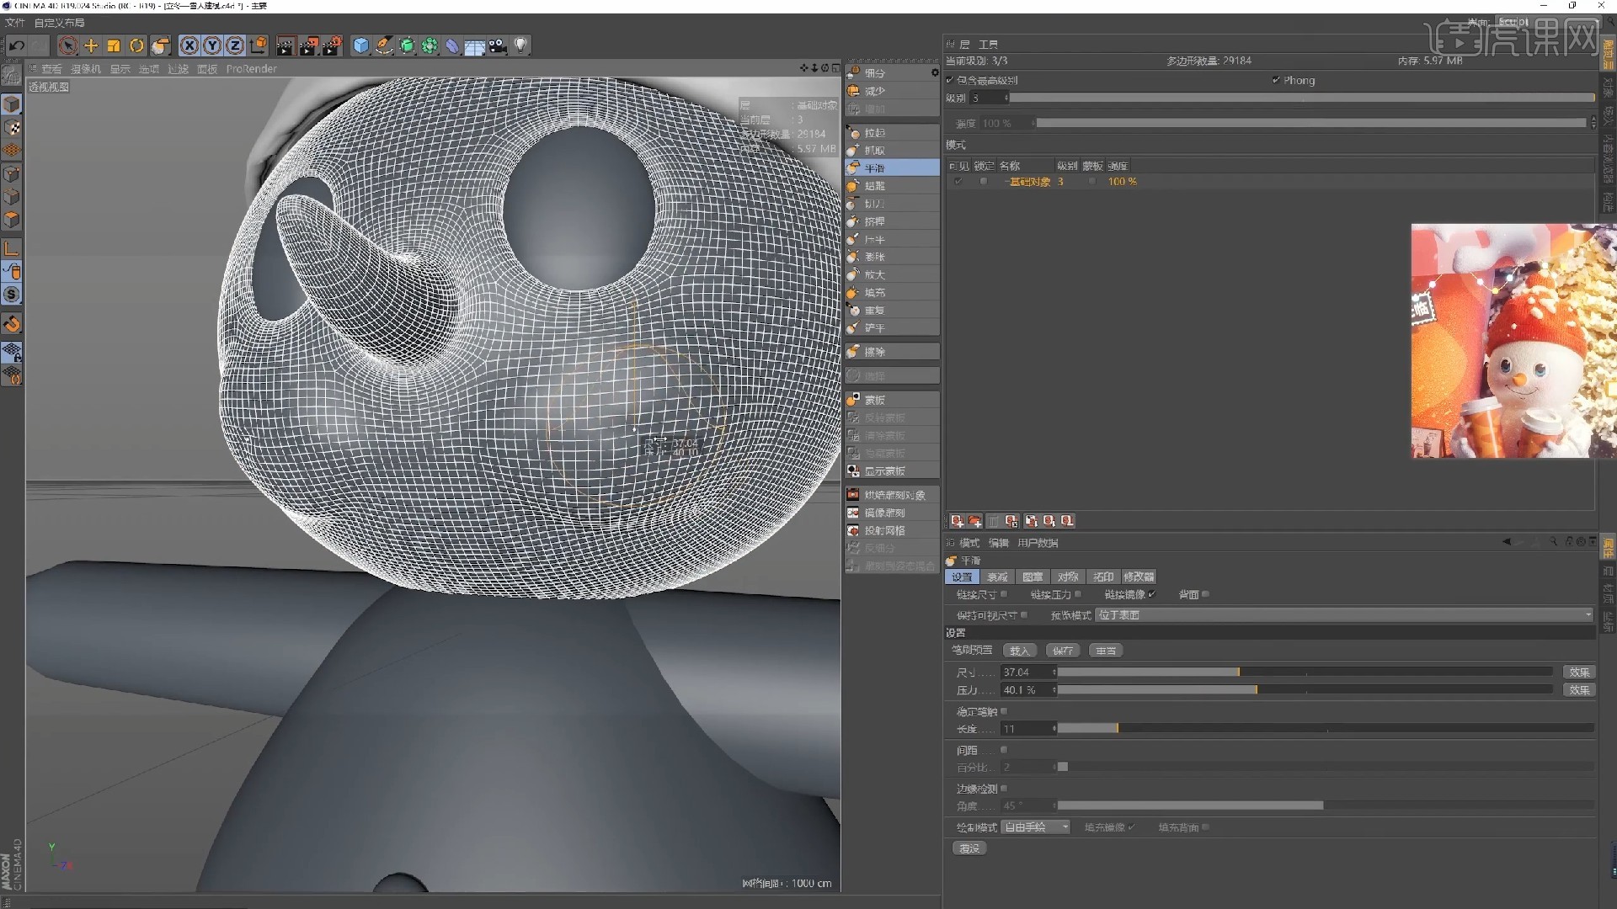
Task: Enable the 稳定笔触 checkbox
Action: pos(1004,711)
